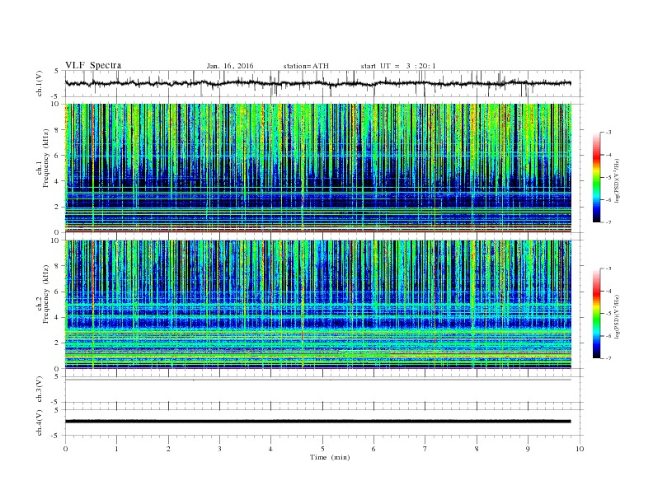Click the ch.2 spectrogram panel
Image resolution: width=653 pixels, height=504 pixels.
318,305
